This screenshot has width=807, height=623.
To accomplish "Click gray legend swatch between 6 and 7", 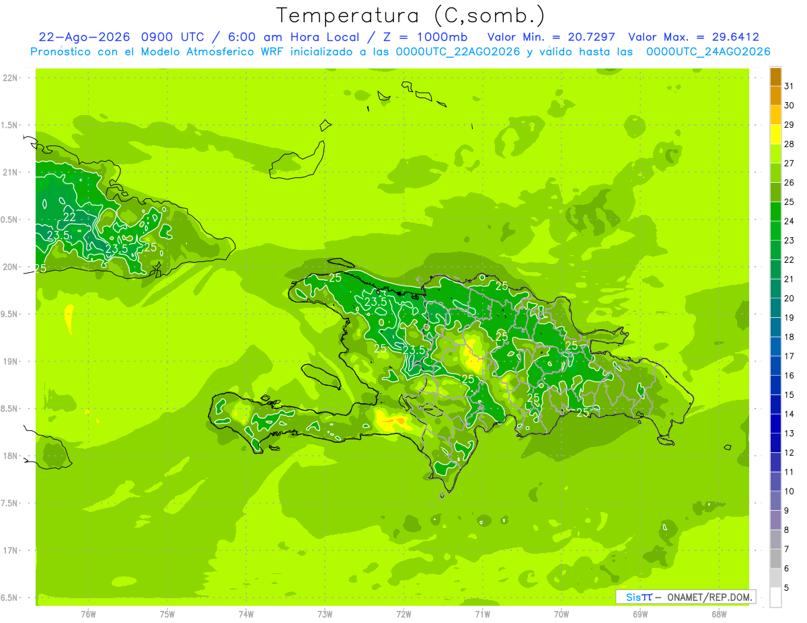I will click(x=775, y=558).
